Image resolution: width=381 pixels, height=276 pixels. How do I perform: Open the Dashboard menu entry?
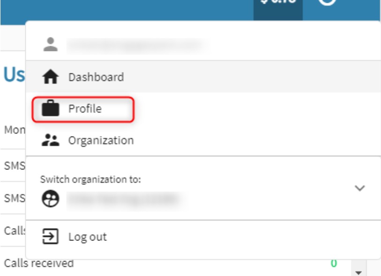96,77
